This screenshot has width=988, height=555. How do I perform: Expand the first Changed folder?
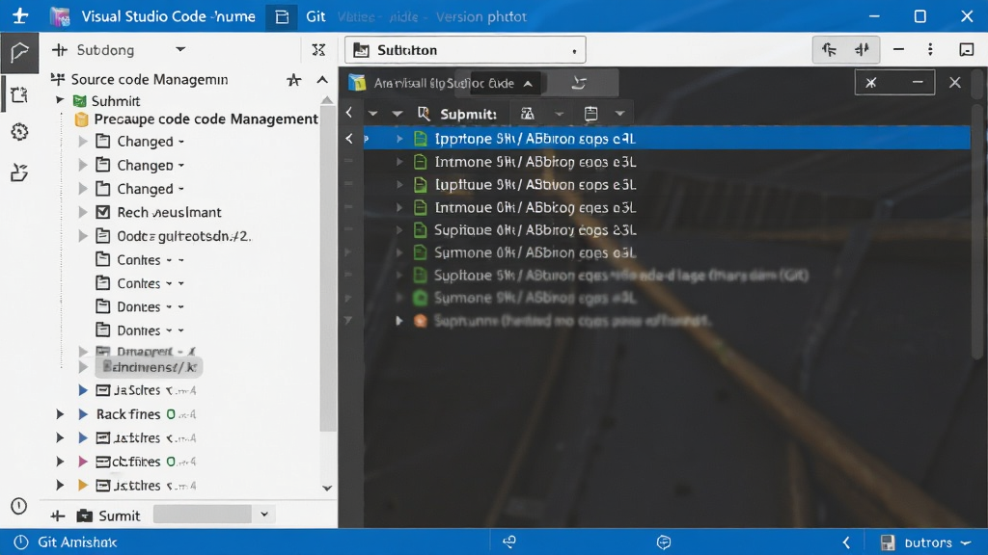[x=83, y=142]
